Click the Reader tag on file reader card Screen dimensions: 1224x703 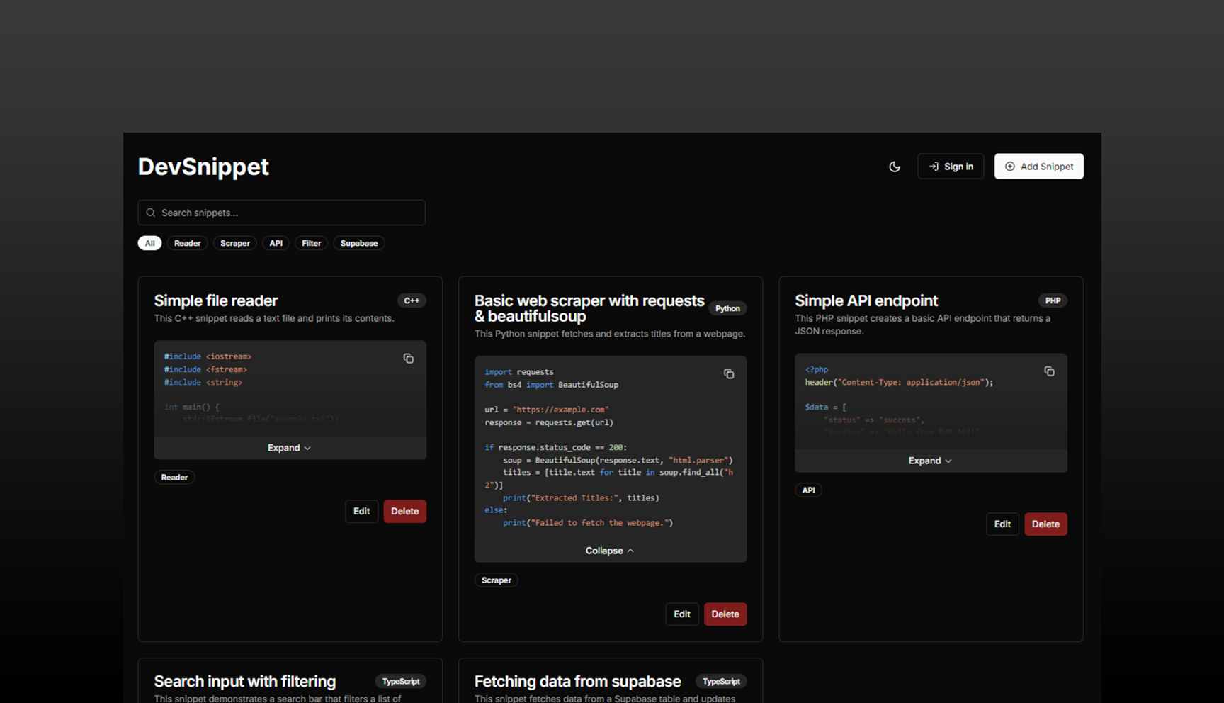pyautogui.click(x=174, y=478)
